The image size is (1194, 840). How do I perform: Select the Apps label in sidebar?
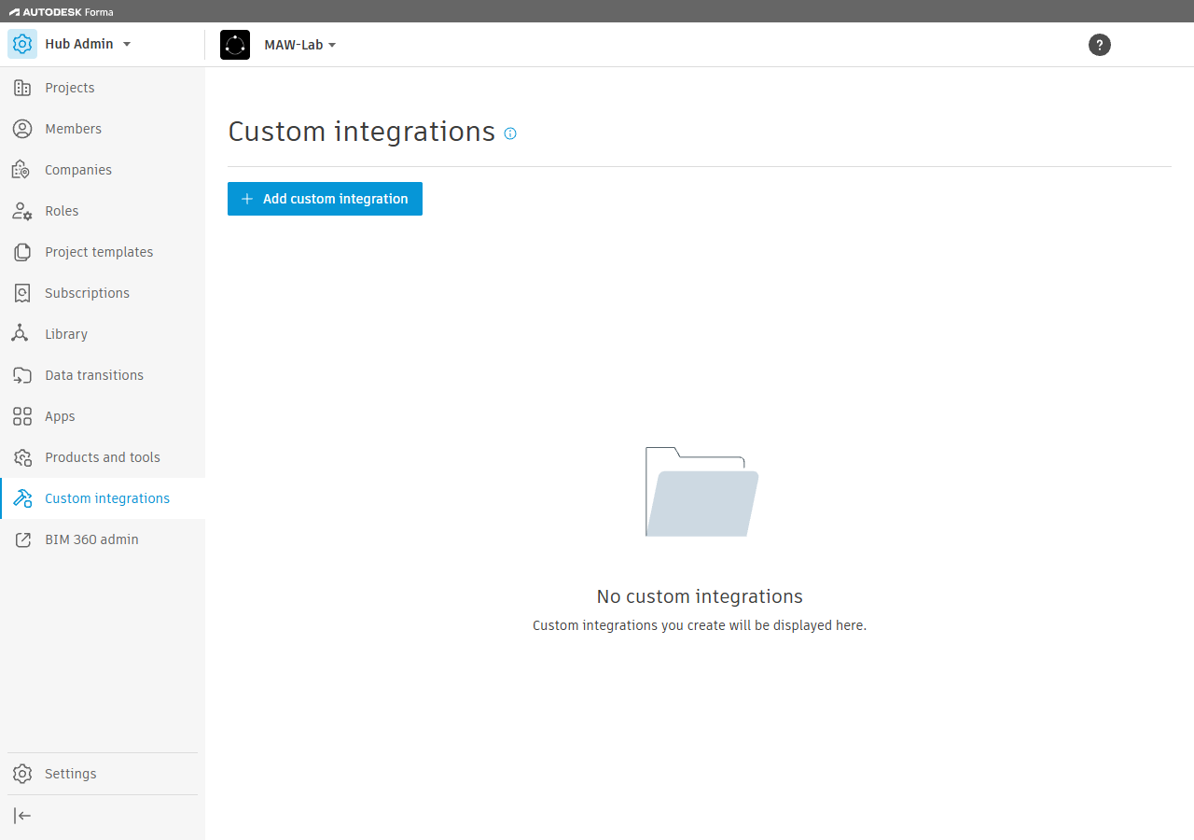coord(60,416)
